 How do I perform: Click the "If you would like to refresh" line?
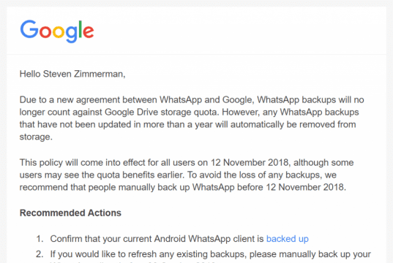tap(210, 254)
